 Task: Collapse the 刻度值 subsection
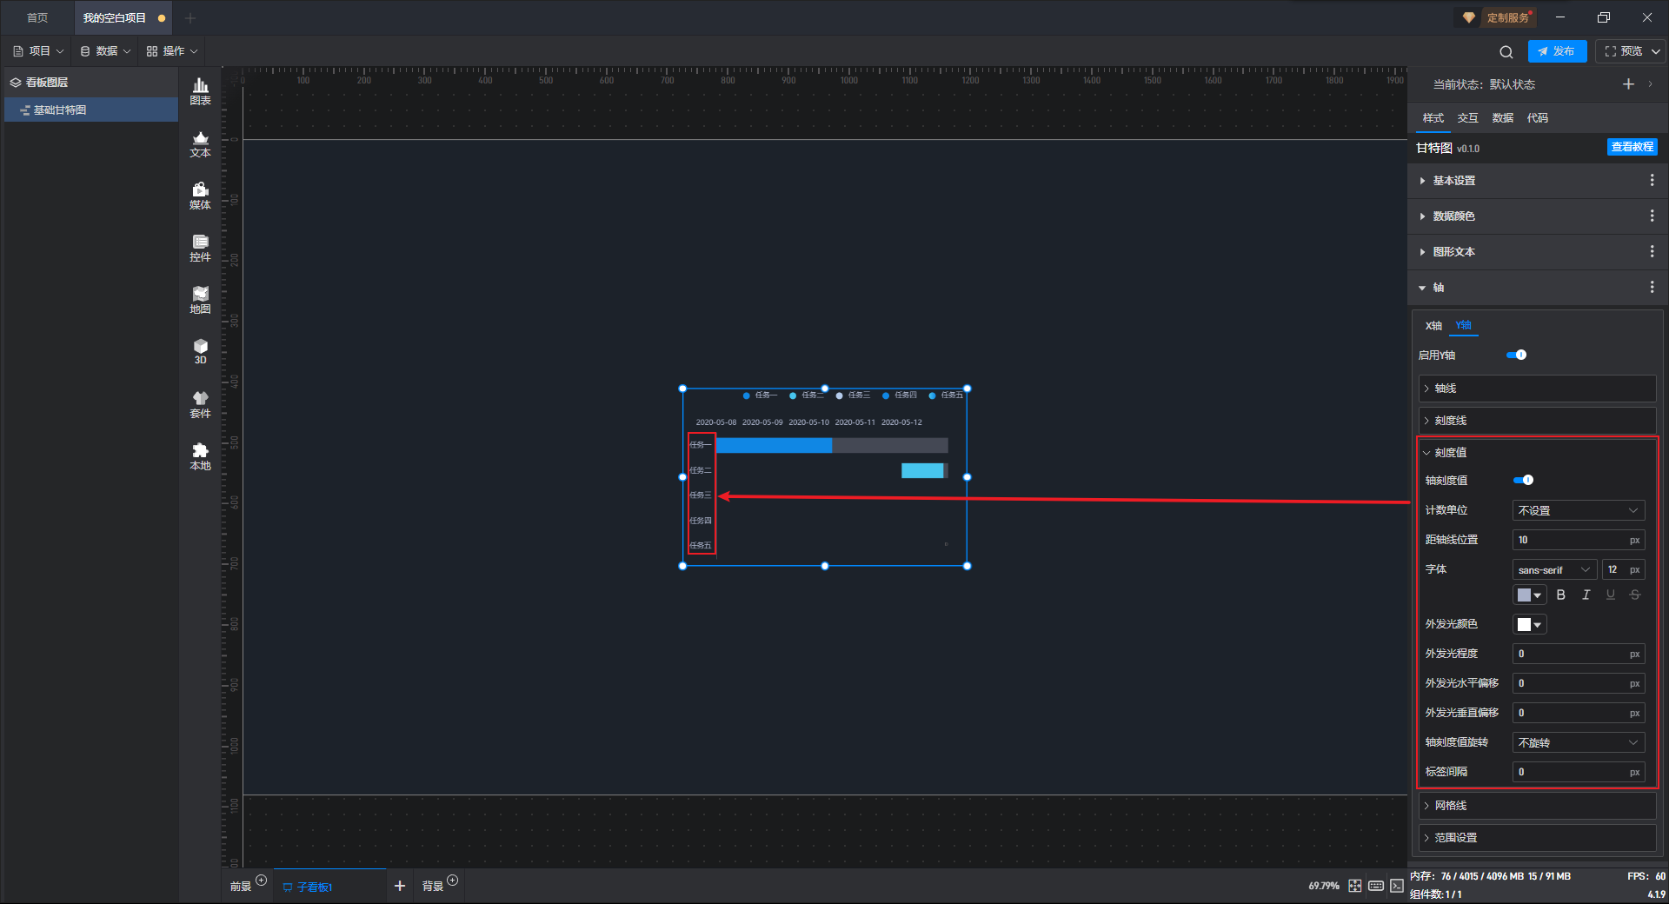coord(1537,452)
